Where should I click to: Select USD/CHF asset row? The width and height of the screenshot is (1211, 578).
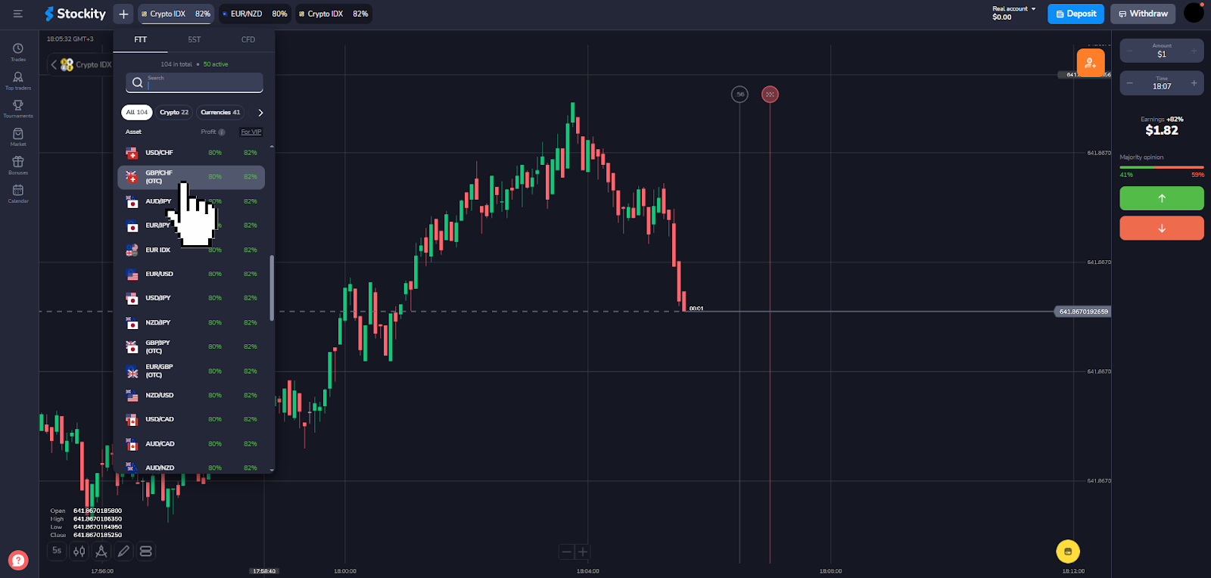pyautogui.click(x=191, y=153)
